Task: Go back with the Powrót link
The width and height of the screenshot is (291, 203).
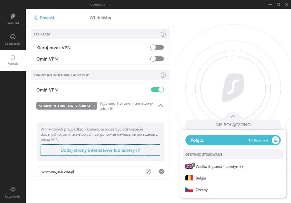Action: click(44, 18)
